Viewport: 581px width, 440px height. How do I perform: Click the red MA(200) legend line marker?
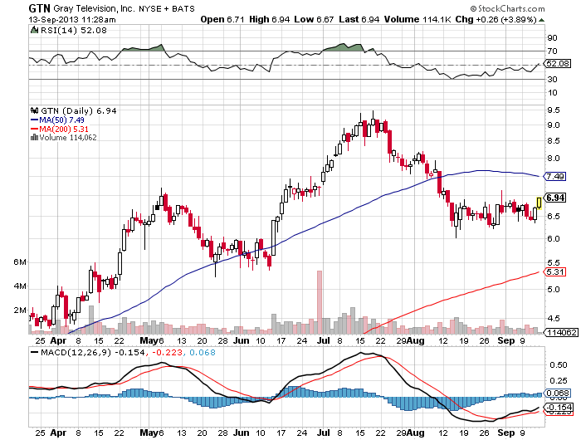[x=35, y=130]
